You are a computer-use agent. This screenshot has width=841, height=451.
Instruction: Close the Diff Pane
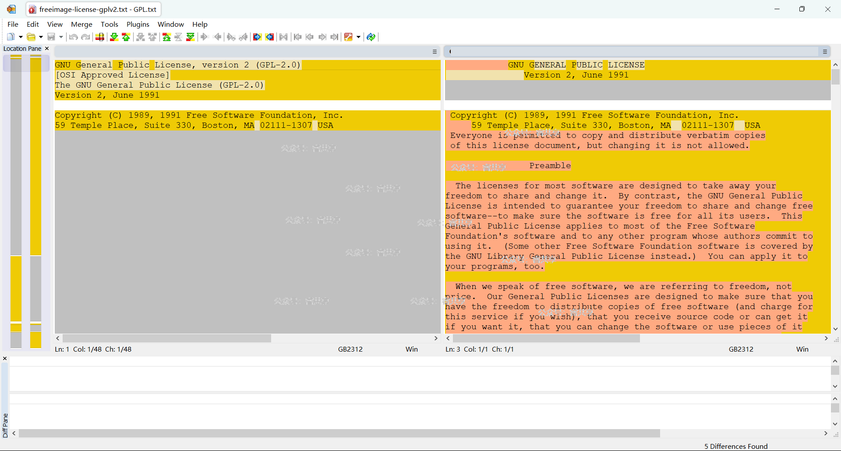tap(5, 359)
